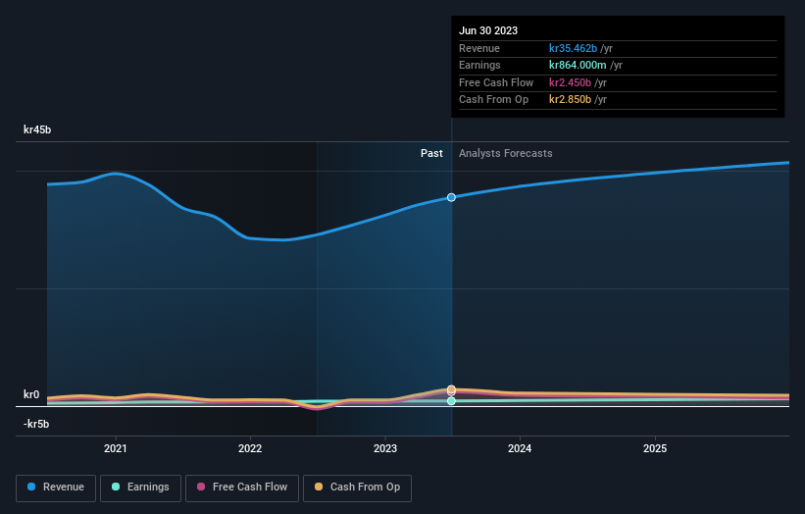Click the 2023 x-axis label
This screenshot has height=514, width=805.
pyautogui.click(x=385, y=448)
